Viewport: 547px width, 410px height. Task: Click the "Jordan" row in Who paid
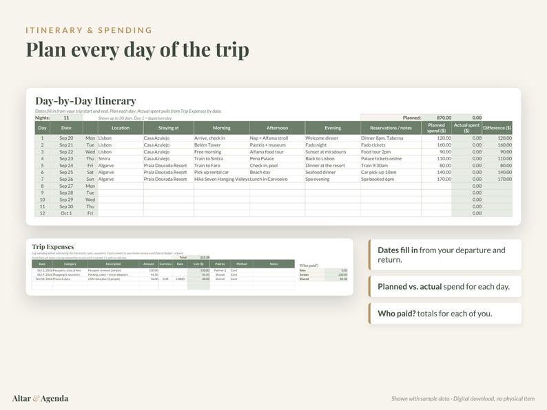(x=323, y=274)
